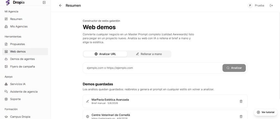Delete the MarPavia Estética Avanzada demo
The width and height of the screenshot is (280, 119).
coord(241,101)
